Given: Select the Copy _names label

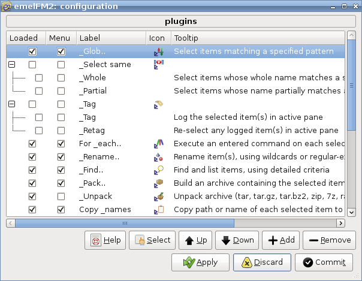Looking at the screenshot, I should pyautogui.click(x=105, y=210).
